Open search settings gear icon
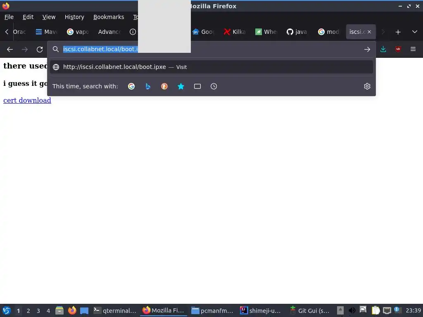The image size is (423, 317). coord(367,86)
